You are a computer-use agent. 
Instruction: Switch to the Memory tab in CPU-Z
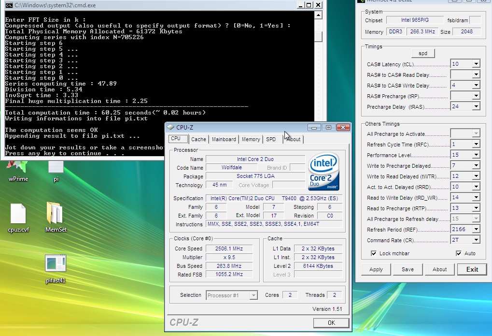click(x=251, y=139)
